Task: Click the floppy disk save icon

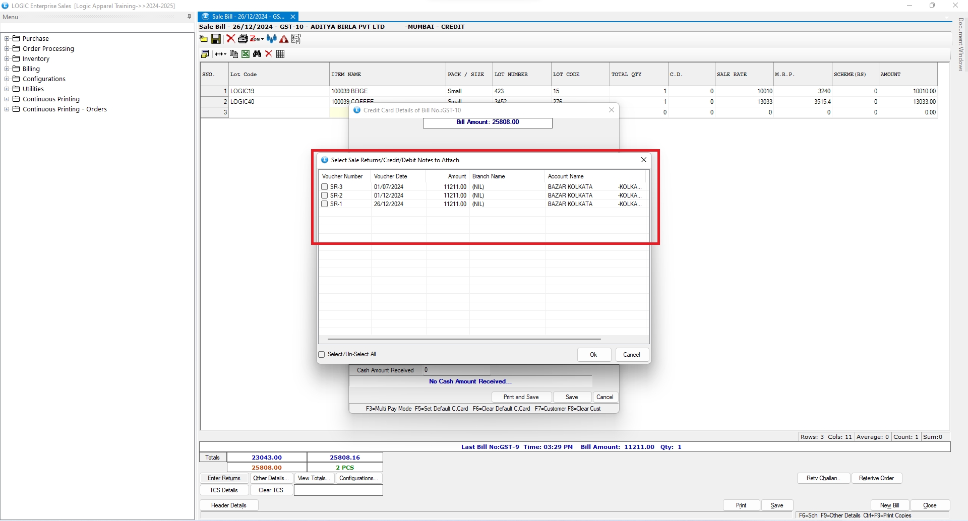Action: tap(216, 39)
